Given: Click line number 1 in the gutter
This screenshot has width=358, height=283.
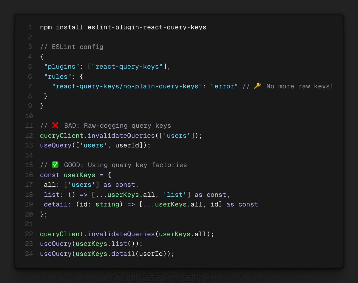Looking at the screenshot, I should click(30, 27).
